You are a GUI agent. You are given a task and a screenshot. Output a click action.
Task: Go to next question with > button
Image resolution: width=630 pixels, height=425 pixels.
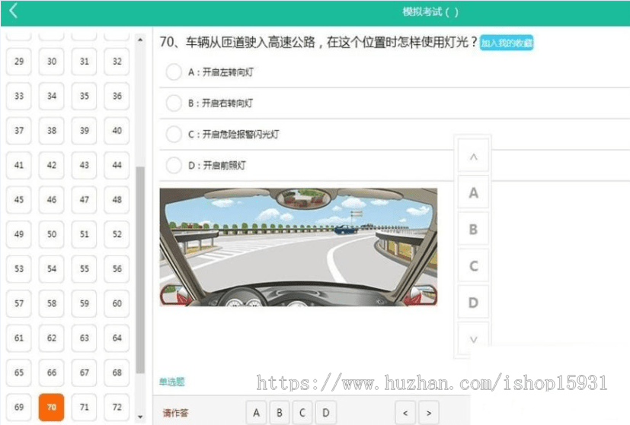coord(429,413)
